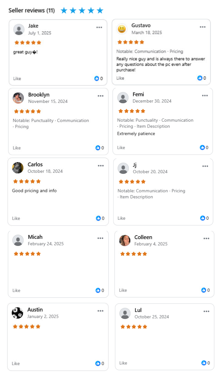Like Lul's review

123,363
